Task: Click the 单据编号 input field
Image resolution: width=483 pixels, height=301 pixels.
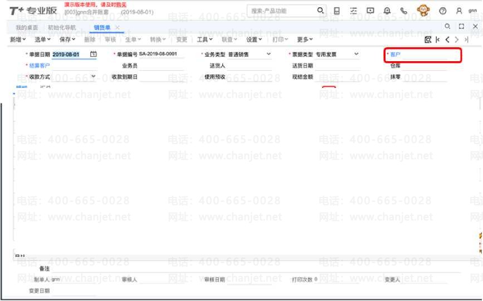Action: (x=162, y=54)
